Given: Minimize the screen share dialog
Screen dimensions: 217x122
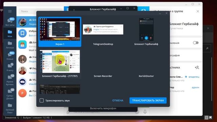Looking at the screenshot, I should click(x=160, y=14).
